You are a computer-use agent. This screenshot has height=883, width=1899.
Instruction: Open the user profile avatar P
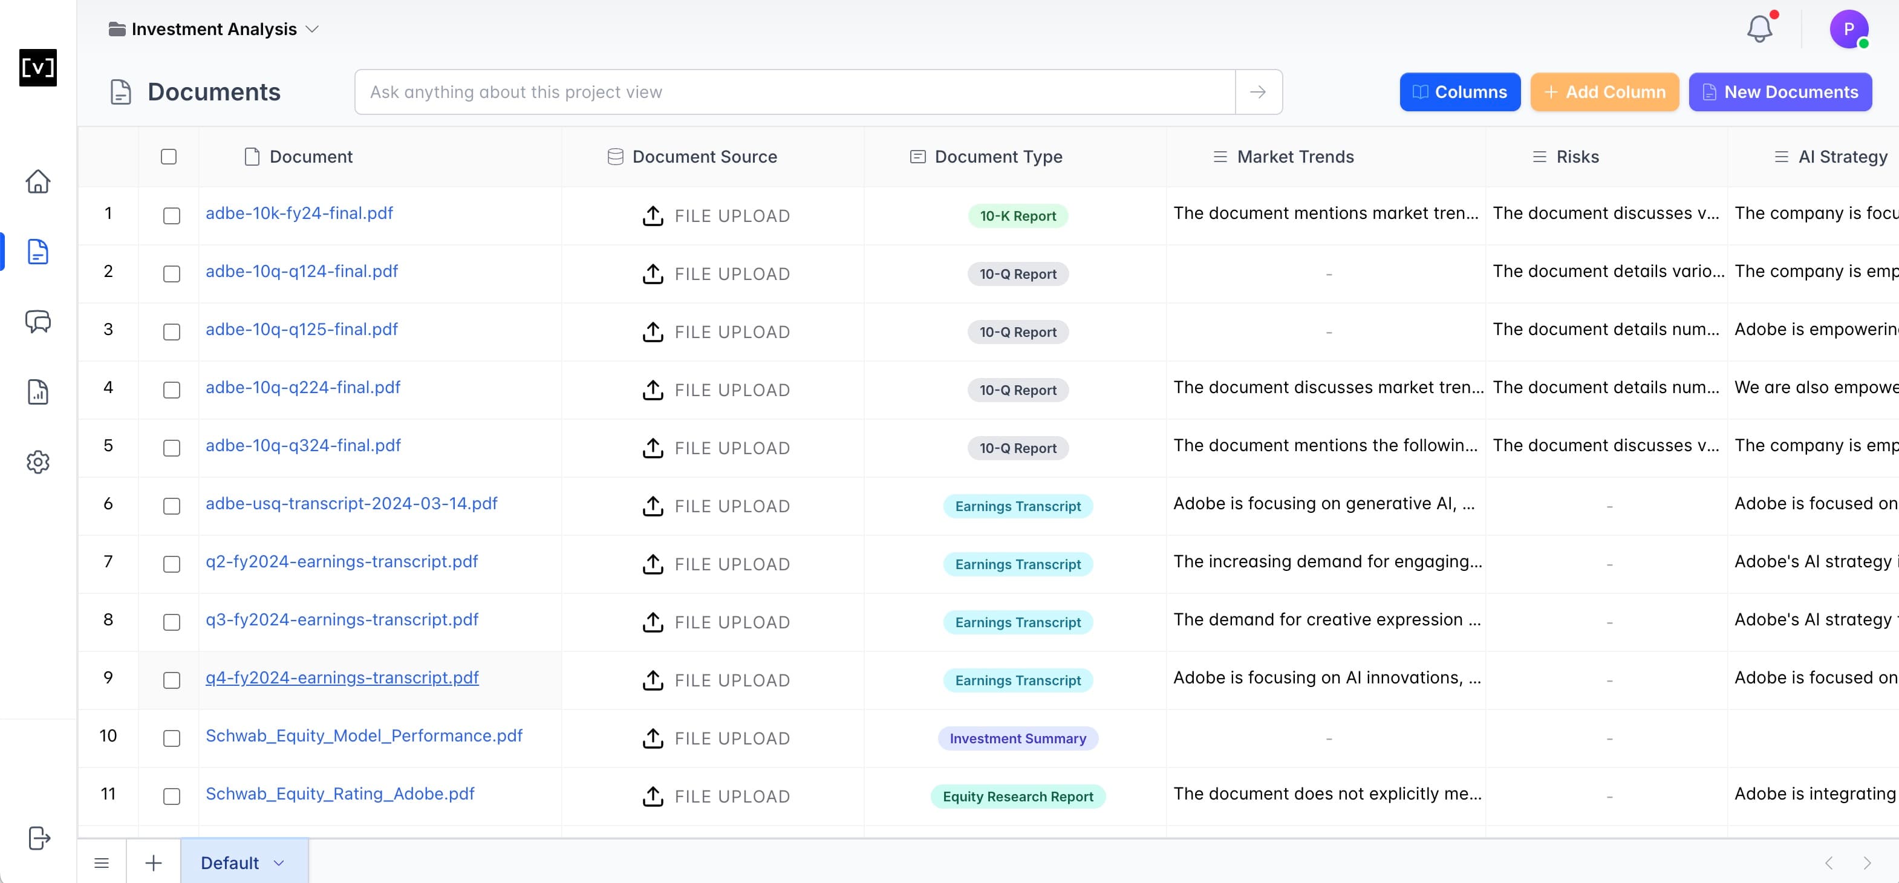pyautogui.click(x=1849, y=29)
